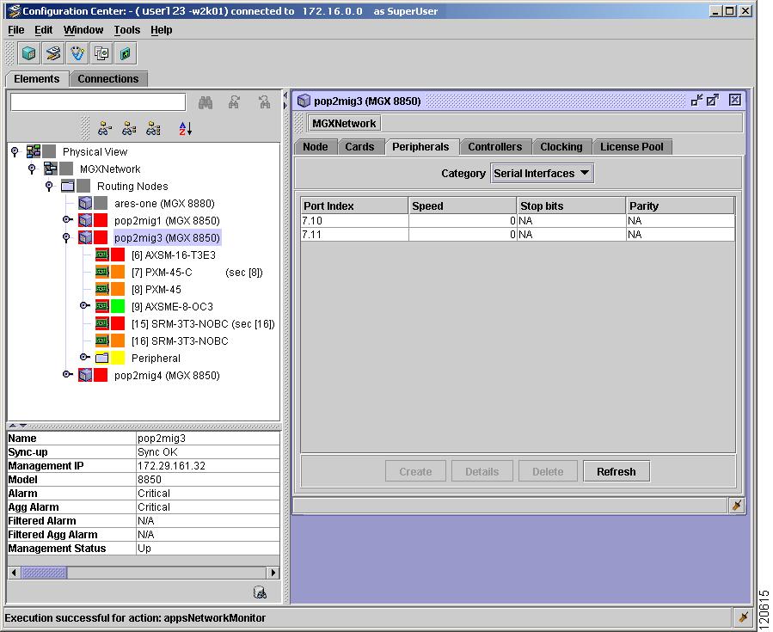Click the fourth main toolbar icon
Screen dimensions: 773x632
coord(101,53)
